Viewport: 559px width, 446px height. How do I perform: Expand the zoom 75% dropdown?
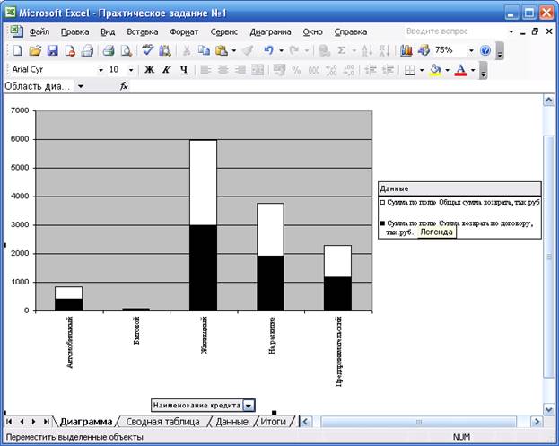coord(470,51)
